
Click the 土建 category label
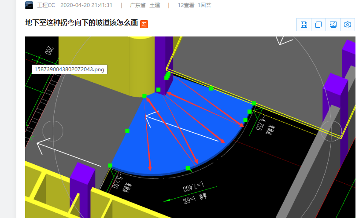pyautogui.click(x=155, y=5)
